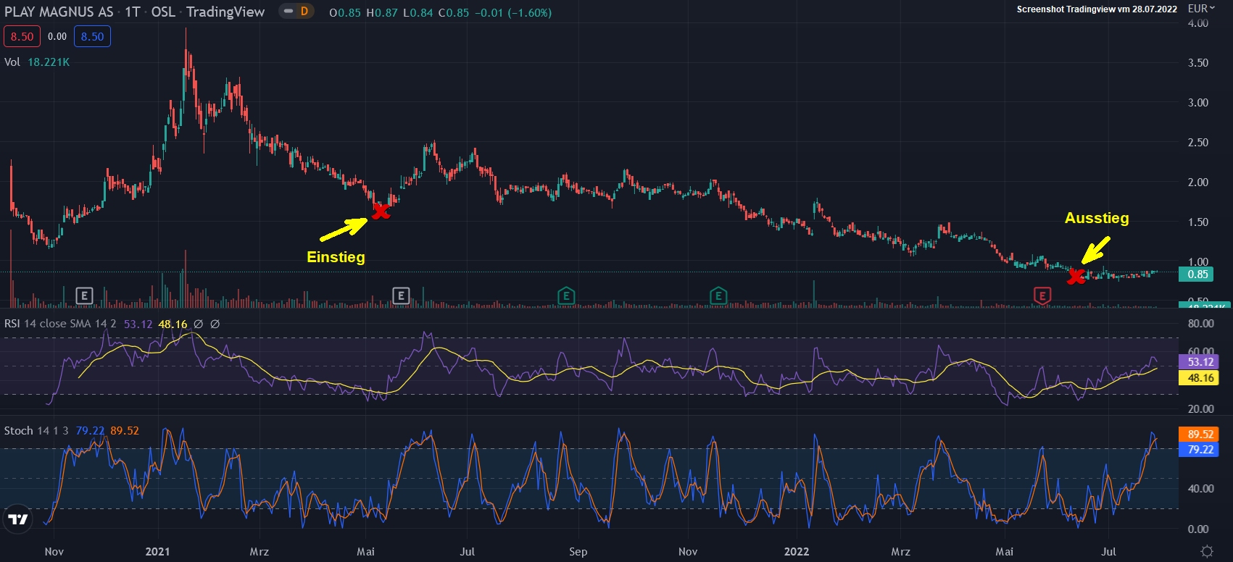
Task: Click the dash market-status icon beside D
Action: point(288,12)
